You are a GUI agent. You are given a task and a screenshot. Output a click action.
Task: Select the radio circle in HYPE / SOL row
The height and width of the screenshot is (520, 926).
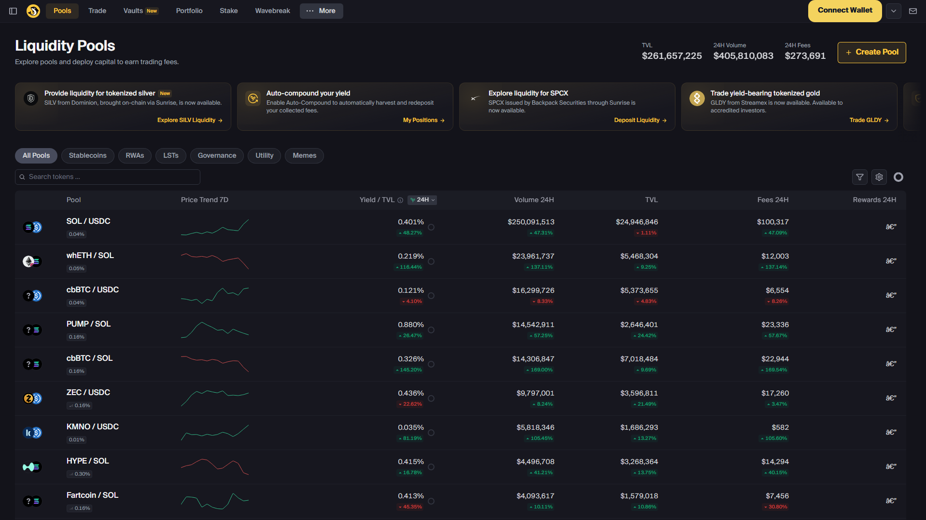[431, 467]
